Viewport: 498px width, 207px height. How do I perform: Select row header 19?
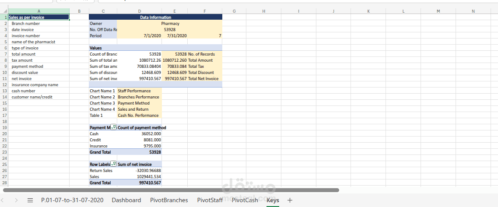click(x=5, y=128)
